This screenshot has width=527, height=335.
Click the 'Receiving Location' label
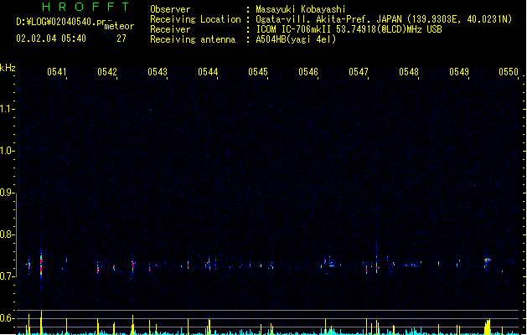click(x=195, y=19)
